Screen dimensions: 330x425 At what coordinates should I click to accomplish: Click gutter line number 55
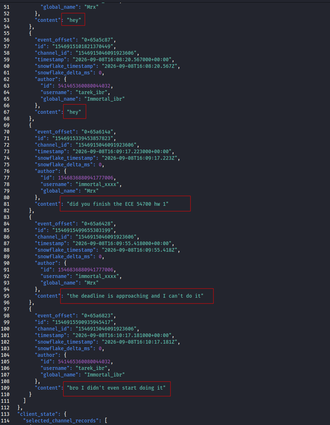(x=7, y=33)
